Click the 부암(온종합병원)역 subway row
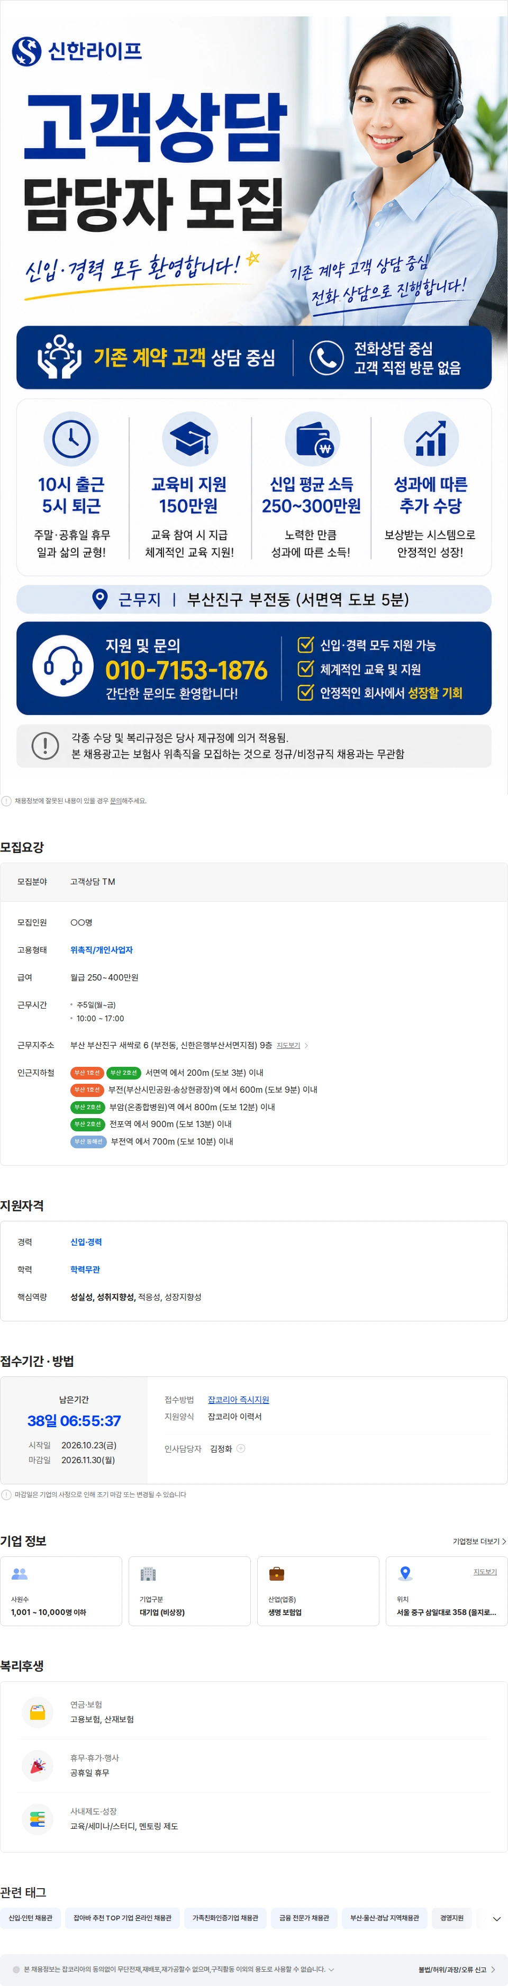The image size is (508, 1986). [x=173, y=1107]
